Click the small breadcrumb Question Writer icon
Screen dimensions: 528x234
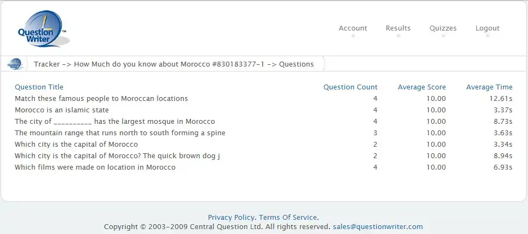15,64
